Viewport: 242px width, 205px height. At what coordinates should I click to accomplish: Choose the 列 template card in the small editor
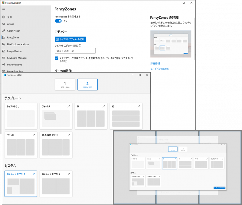[169, 163]
